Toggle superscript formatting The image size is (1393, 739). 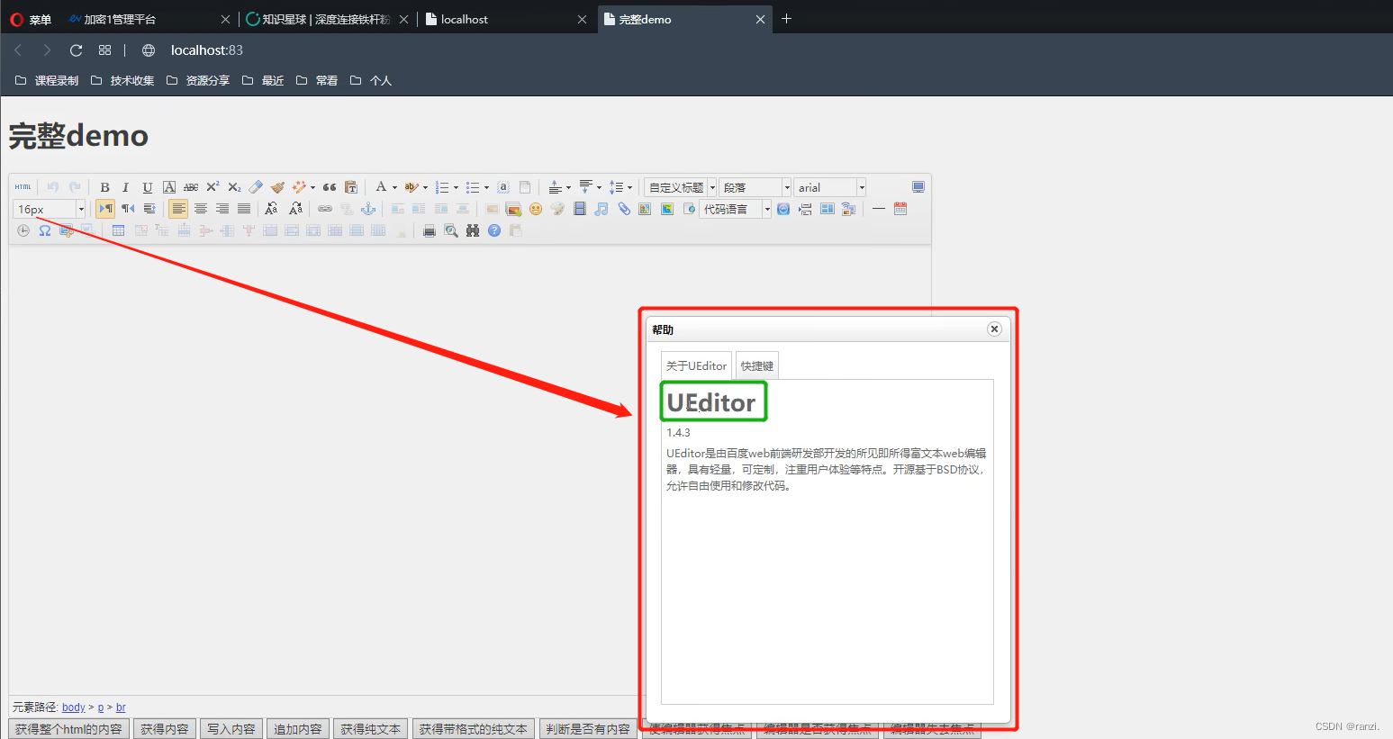click(x=213, y=186)
